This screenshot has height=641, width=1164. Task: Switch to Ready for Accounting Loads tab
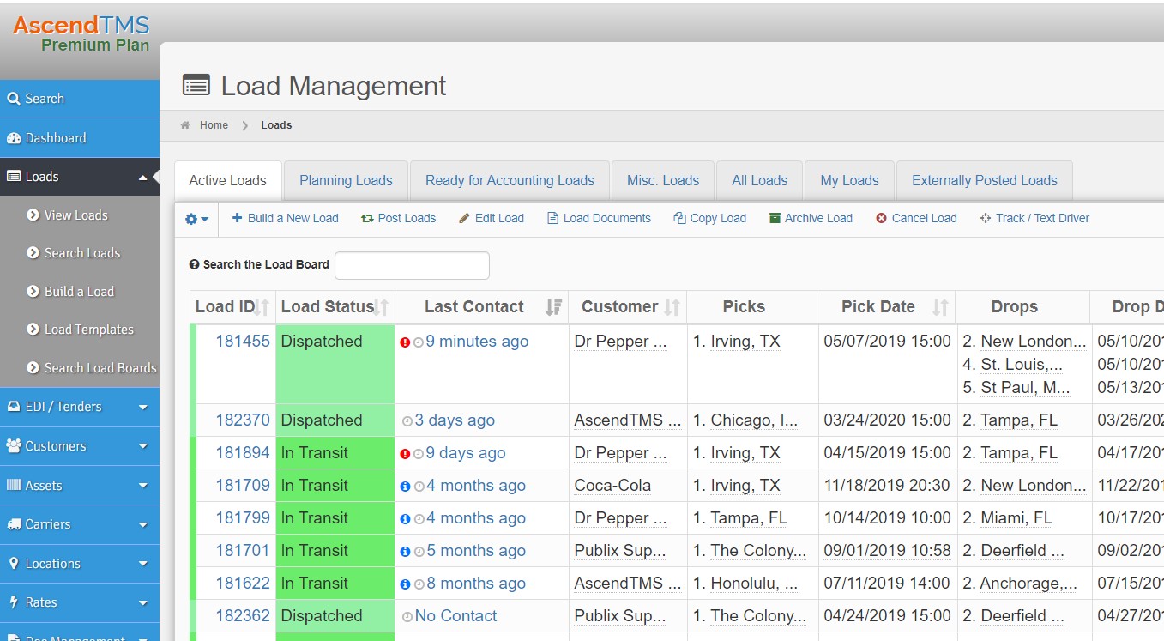point(510,180)
